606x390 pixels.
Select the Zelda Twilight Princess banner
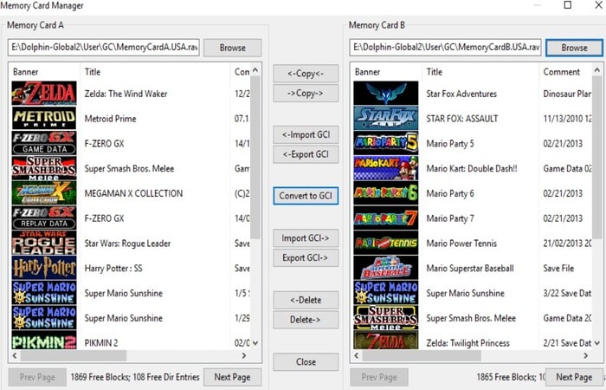386,341
